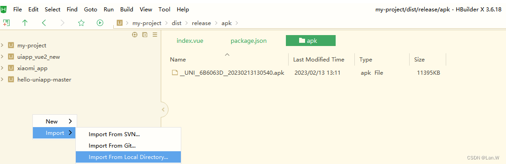This screenshot has height=164, width=506.
Task: Select the apk folder tab
Action: (x=311, y=41)
